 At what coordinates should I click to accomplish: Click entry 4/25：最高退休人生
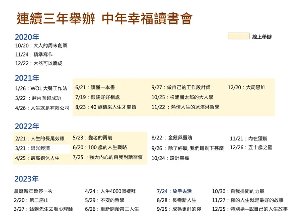point(37,158)
